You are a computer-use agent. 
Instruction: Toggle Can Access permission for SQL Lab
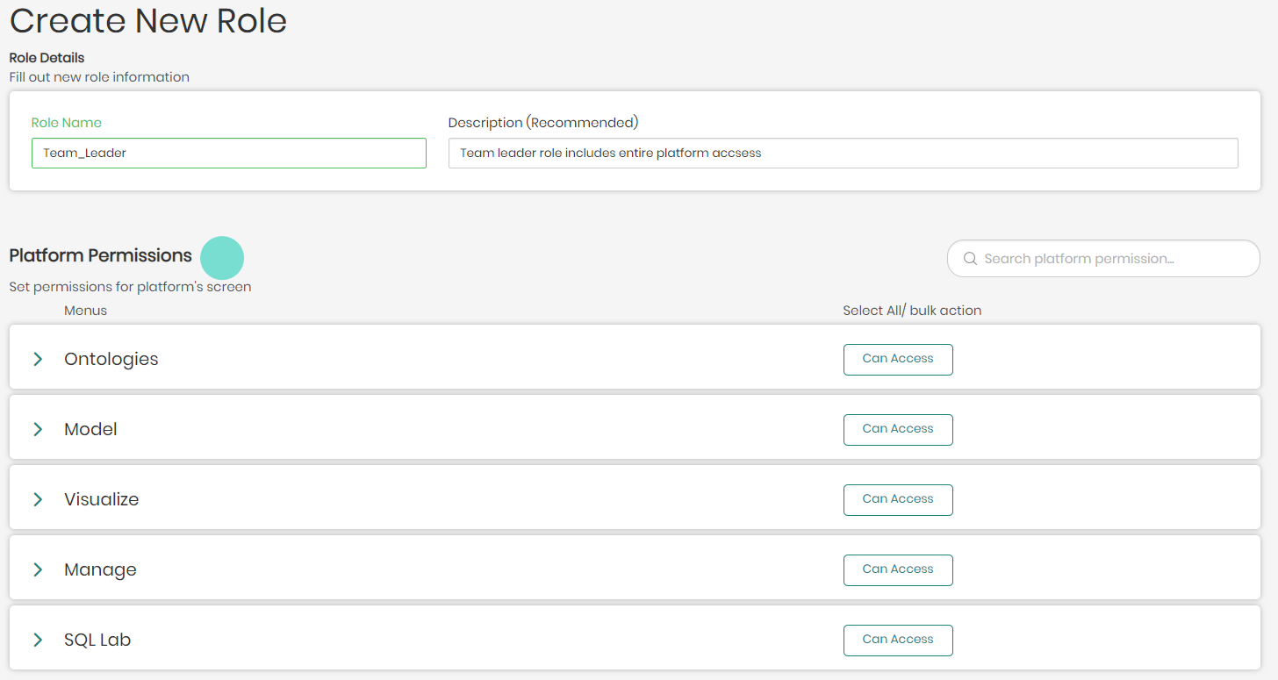[898, 640]
